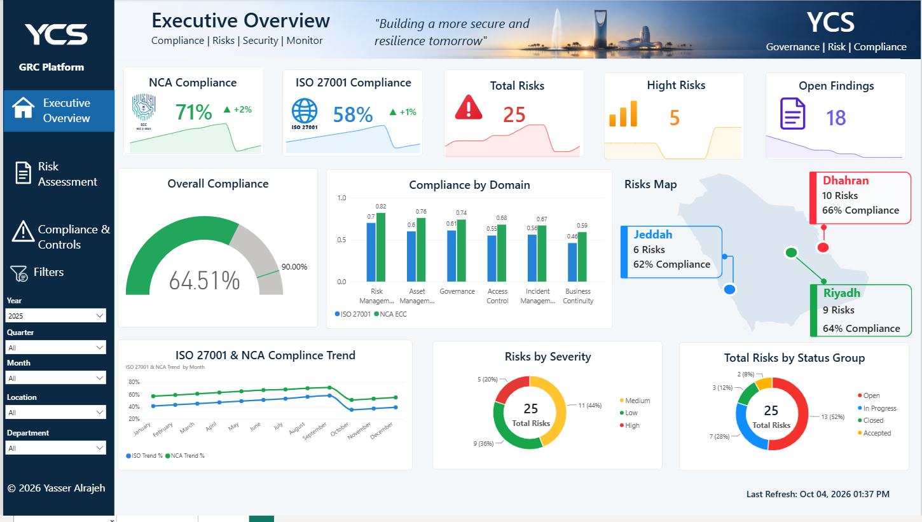The height and width of the screenshot is (522, 922).
Task: Open the Department filter dropdown
Action: pyautogui.click(x=56, y=448)
